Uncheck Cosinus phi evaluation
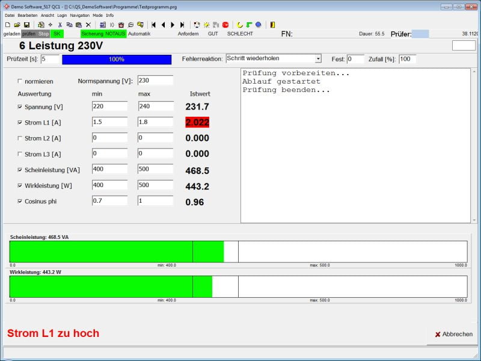Image resolution: width=481 pixels, height=361 pixels. [20, 201]
